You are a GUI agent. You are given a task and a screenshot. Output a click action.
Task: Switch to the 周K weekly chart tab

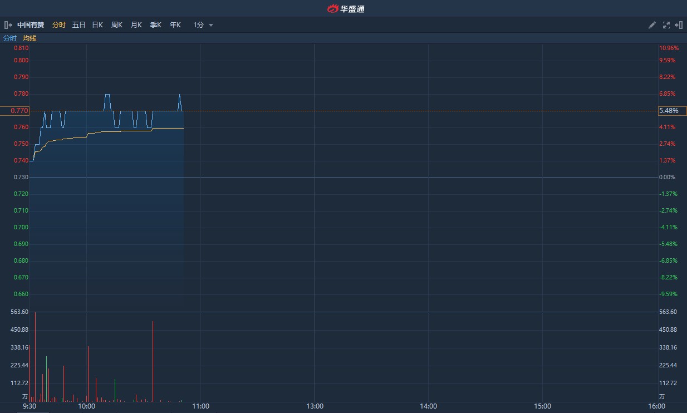(116, 25)
